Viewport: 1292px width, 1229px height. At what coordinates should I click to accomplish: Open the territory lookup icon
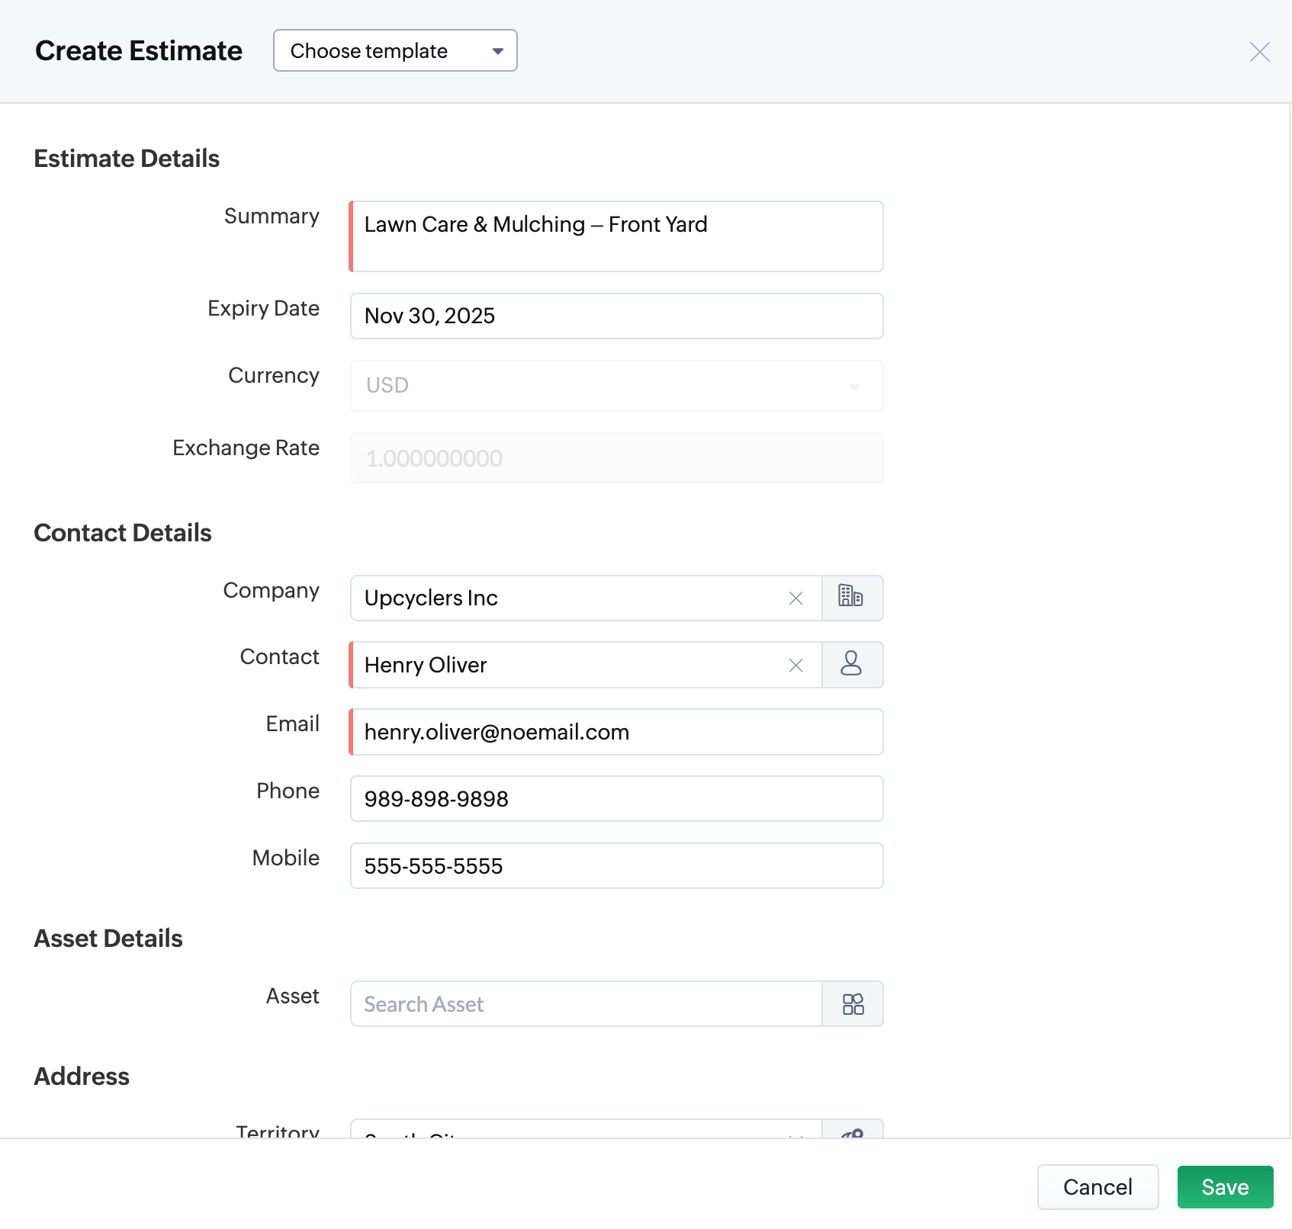[x=852, y=1131]
